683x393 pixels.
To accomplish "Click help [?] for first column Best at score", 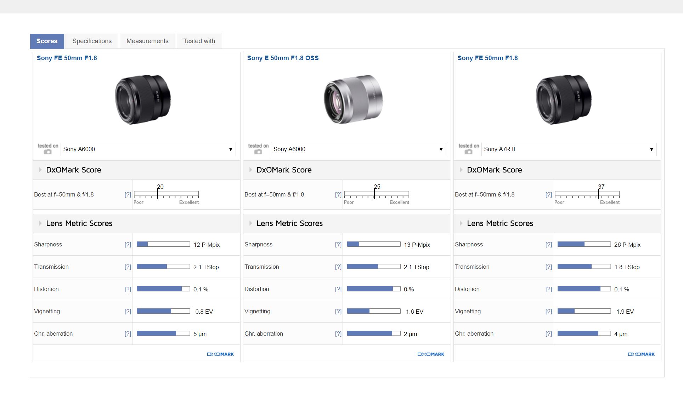I will click(128, 195).
